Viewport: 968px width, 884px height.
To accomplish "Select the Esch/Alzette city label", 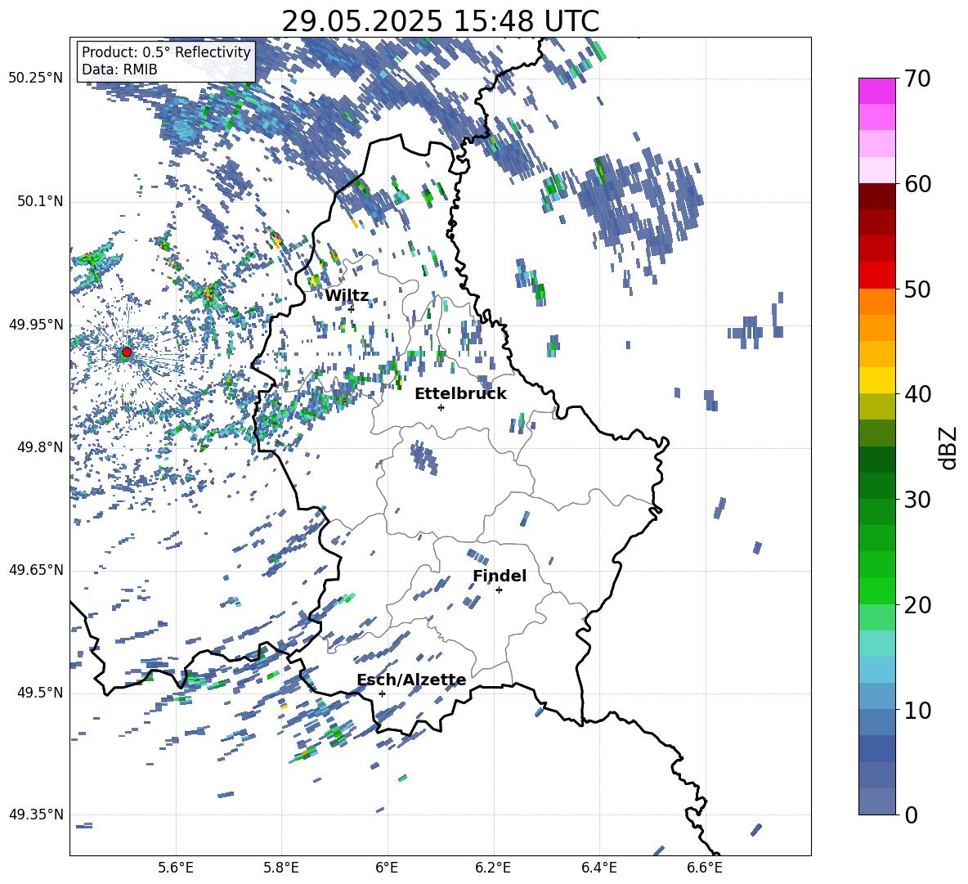I will point(411,680).
